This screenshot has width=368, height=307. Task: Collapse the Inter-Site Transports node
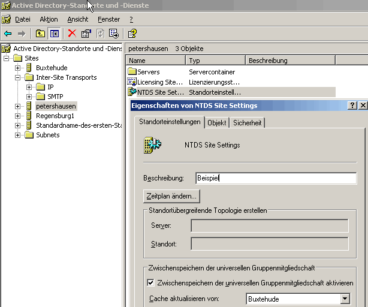pos(17,77)
